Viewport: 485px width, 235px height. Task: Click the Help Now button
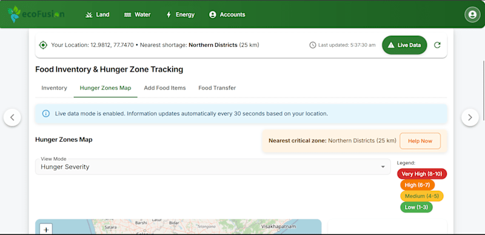(x=420, y=141)
